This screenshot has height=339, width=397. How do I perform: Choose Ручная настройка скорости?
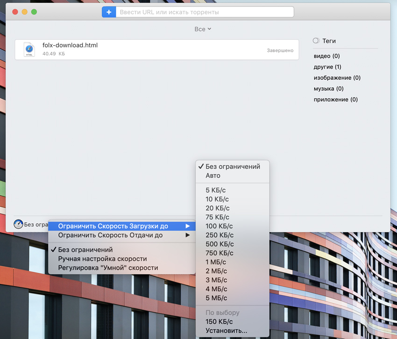point(122,259)
